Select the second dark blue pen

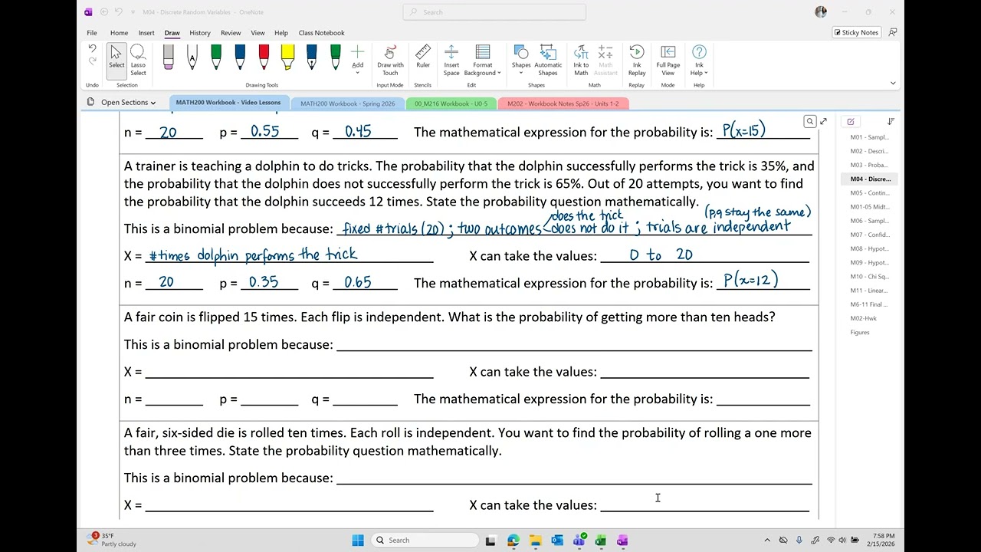[311, 58]
